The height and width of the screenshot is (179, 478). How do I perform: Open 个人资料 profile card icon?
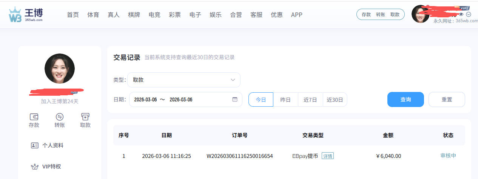(x=35, y=145)
